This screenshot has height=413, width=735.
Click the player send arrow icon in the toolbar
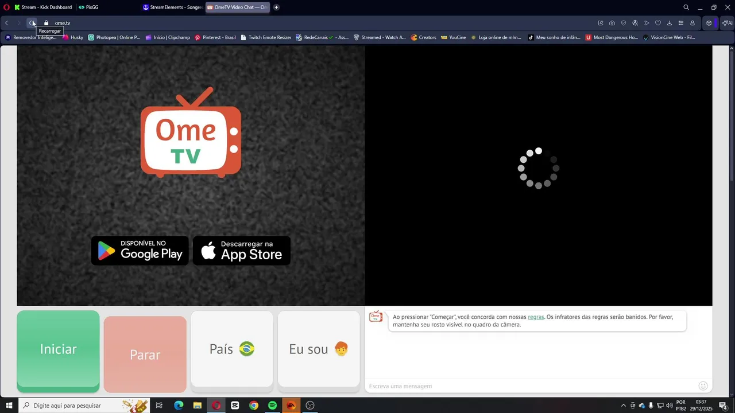647,23
